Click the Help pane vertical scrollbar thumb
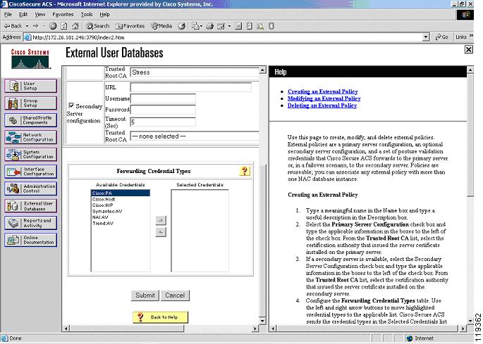 point(470,135)
